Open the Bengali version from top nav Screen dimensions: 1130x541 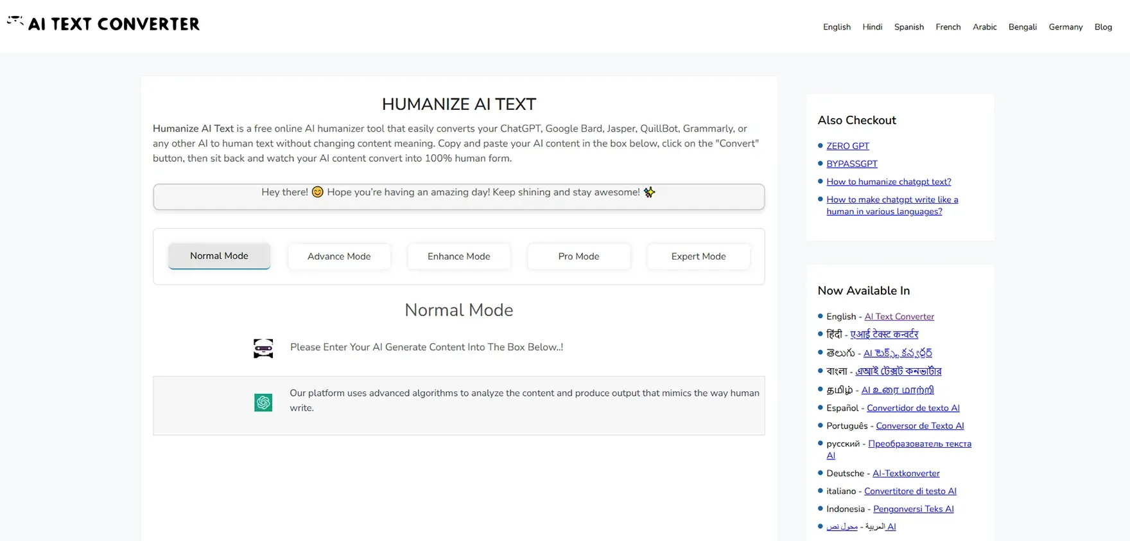[1022, 27]
